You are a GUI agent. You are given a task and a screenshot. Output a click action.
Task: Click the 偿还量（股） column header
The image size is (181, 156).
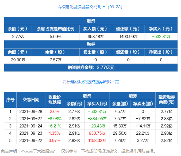click(x=128, y=52)
